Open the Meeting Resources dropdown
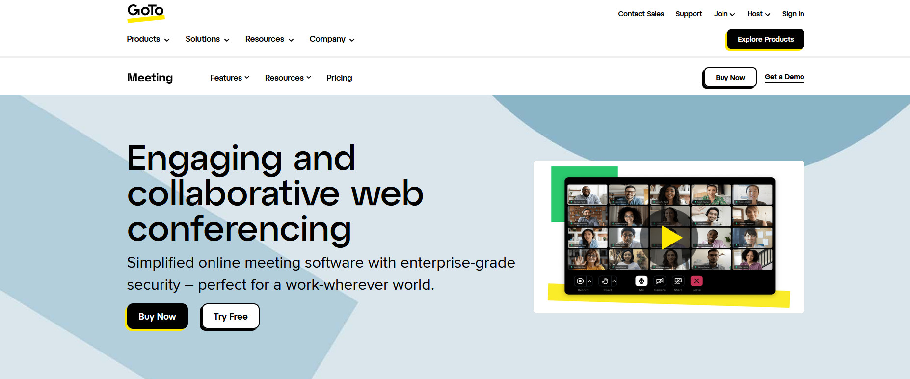The width and height of the screenshot is (910, 379). click(288, 78)
